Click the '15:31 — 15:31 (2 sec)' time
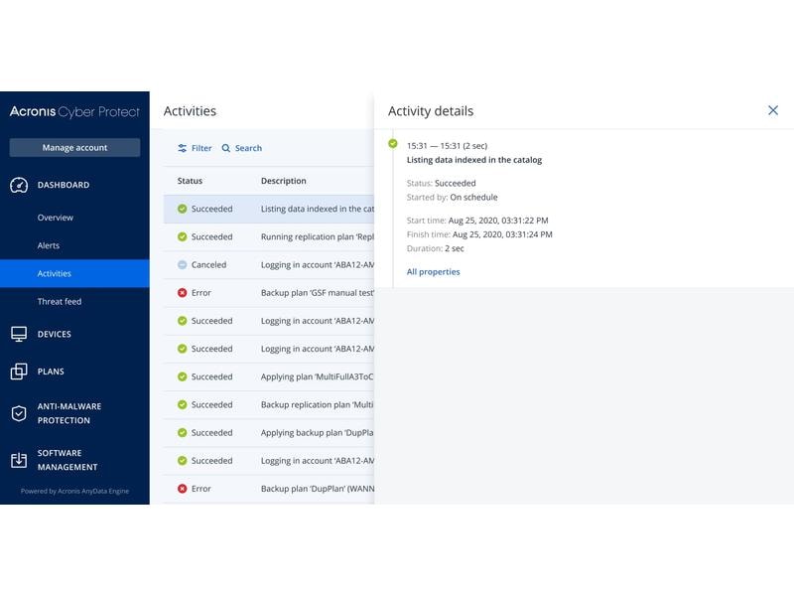Screen dimensions: 794x596 tap(448, 146)
